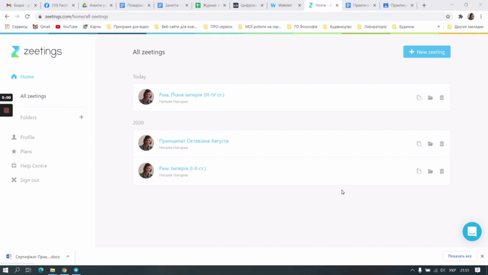The height and width of the screenshot is (275, 488).
Task: Open Chrome's three-dot menu
Action: coord(481,16)
